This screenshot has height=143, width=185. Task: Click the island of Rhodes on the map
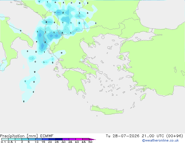pyautogui.click(x=143, y=97)
